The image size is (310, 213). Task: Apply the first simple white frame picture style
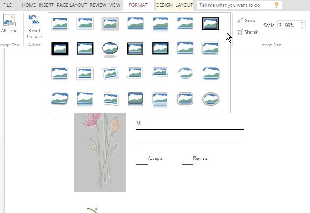60,23
